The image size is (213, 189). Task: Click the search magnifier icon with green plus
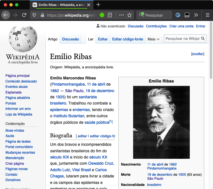click(x=141, y=15)
